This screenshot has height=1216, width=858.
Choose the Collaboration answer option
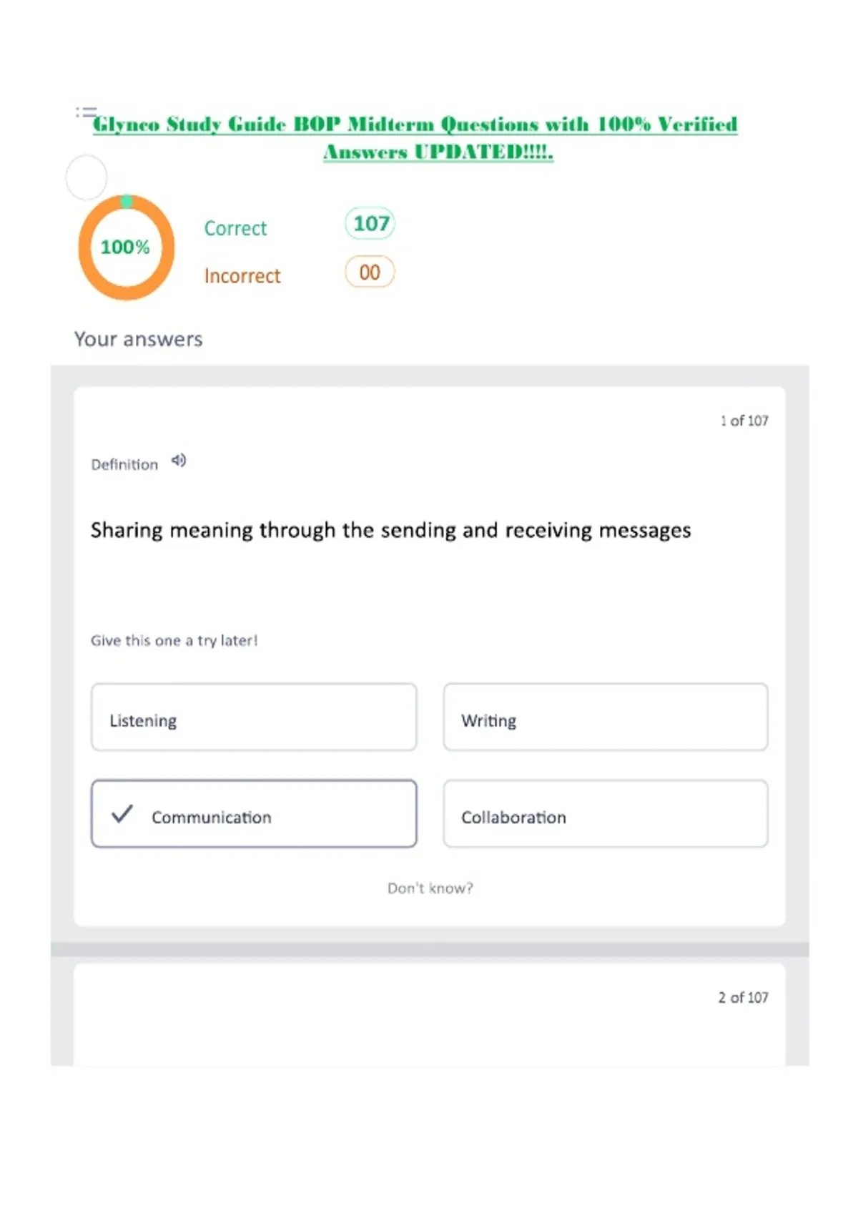pyautogui.click(x=606, y=814)
